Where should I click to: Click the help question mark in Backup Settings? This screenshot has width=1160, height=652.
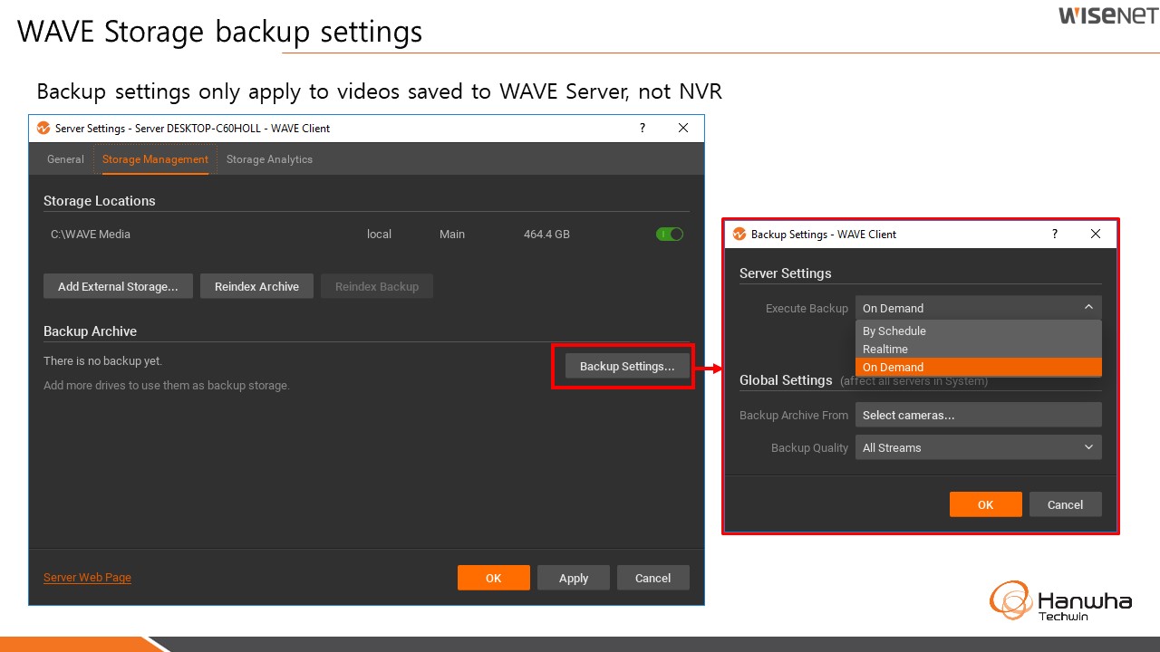coord(1054,234)
